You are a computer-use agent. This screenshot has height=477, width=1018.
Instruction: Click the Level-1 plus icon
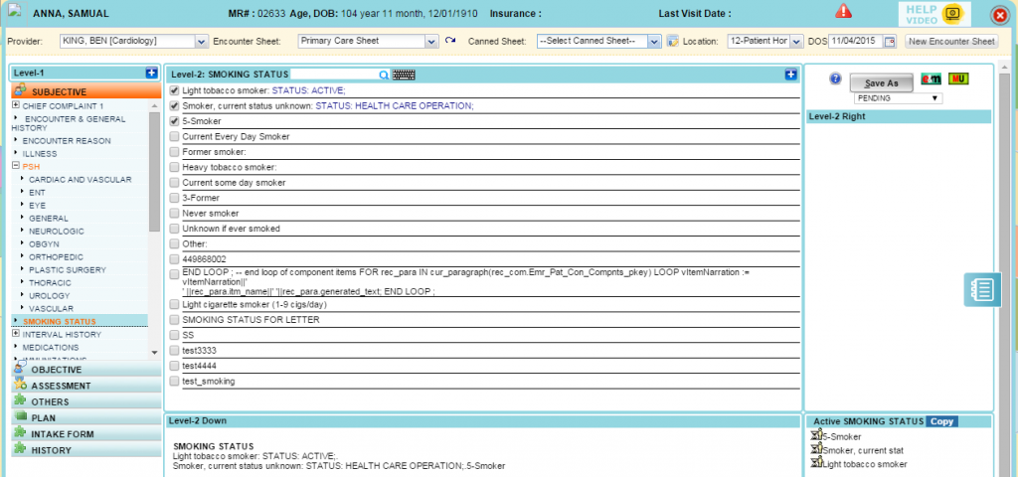[152, 74]
